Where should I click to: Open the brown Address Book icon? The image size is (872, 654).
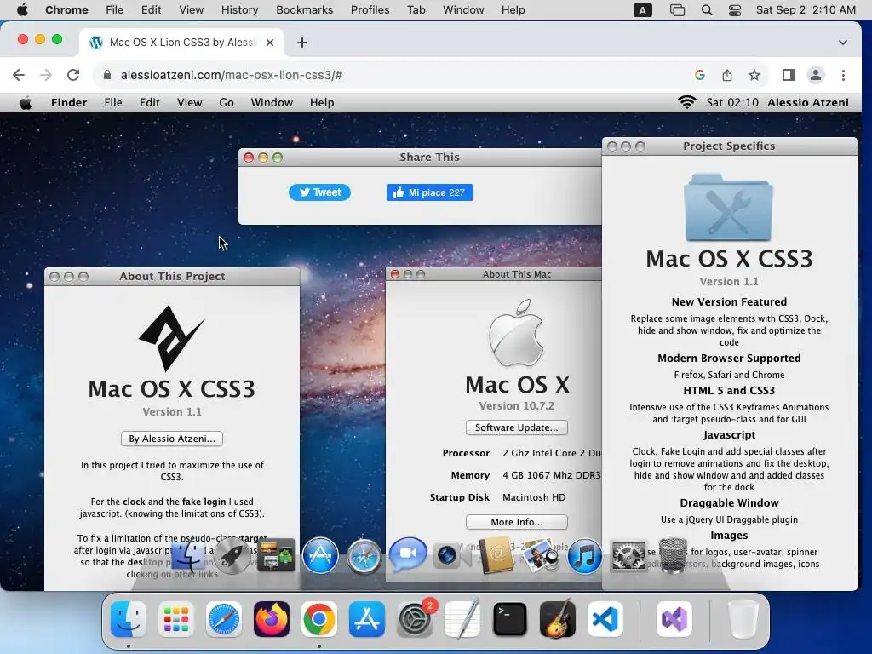496,554
